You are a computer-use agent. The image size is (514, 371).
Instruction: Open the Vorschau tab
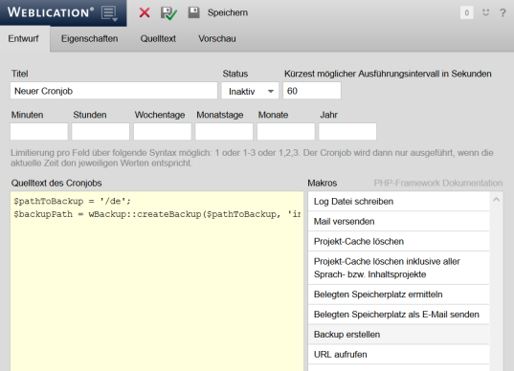click(x=217, y=38)
